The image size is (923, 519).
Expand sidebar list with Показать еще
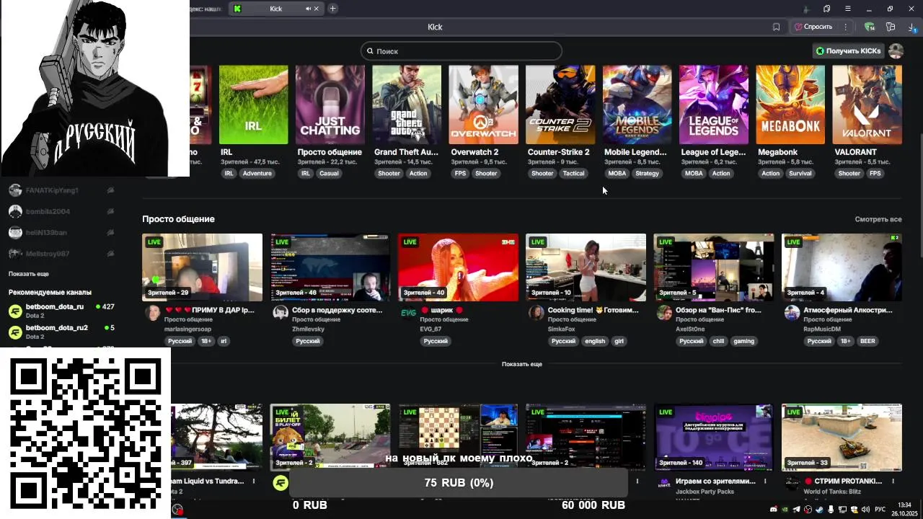coord(29,274)
